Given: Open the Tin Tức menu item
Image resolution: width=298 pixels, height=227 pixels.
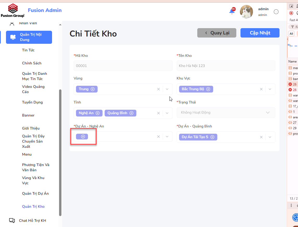Looking at the screenshot, I should [28, 50].
